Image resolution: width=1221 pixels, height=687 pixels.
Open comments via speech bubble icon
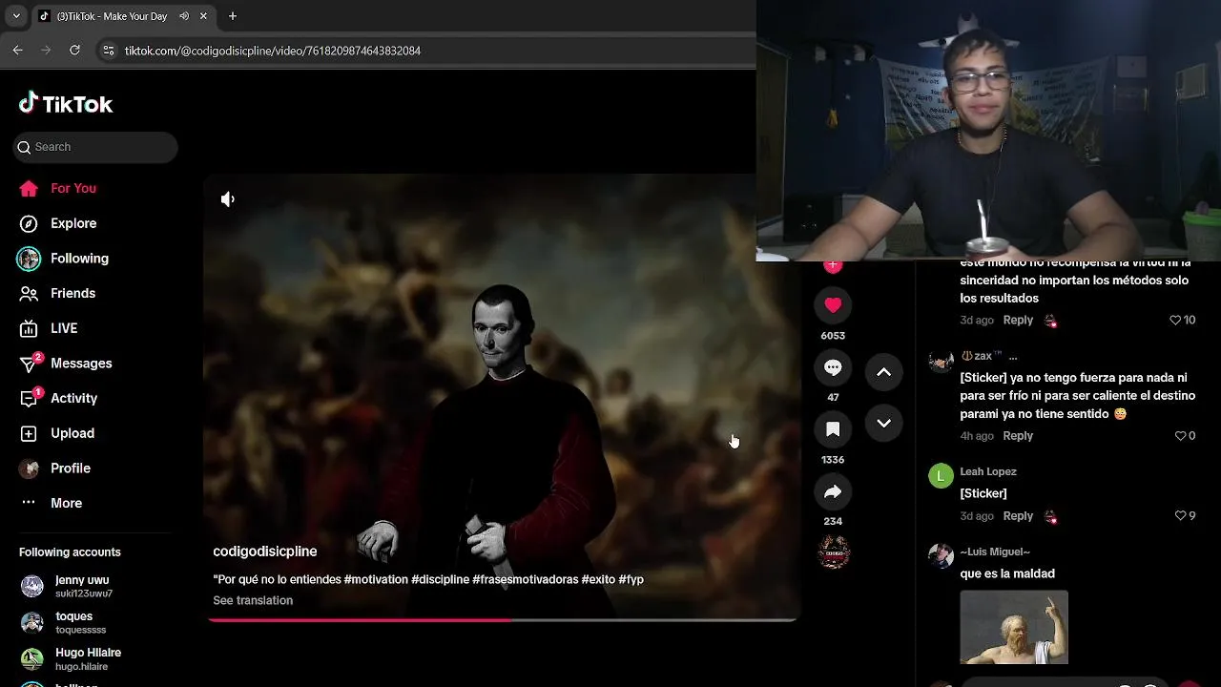pos(833,367)
